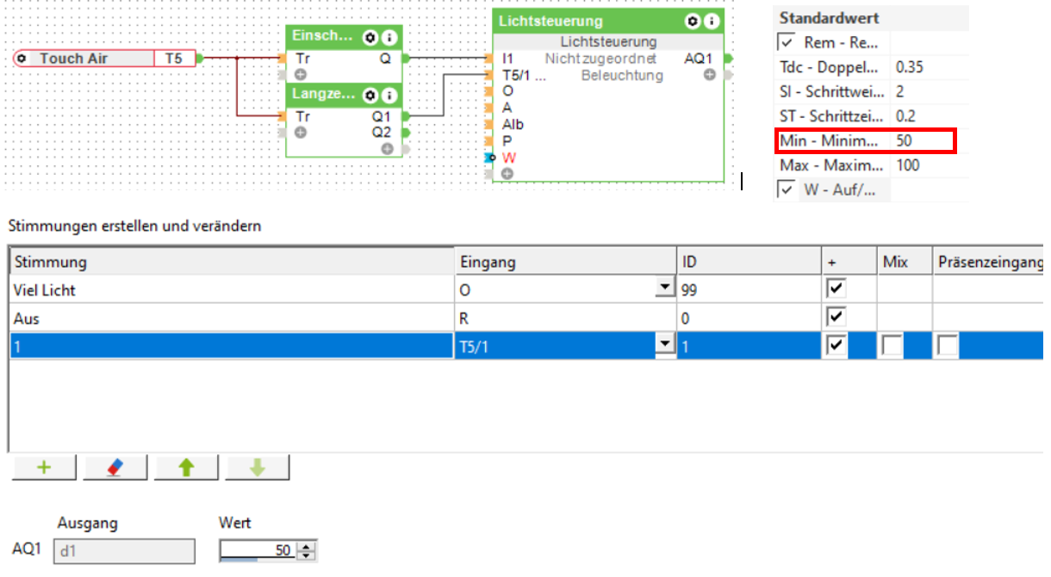Show info icon on Langze... block
The height and width of the screenshot is (577, 1051).
coord(389,95)
